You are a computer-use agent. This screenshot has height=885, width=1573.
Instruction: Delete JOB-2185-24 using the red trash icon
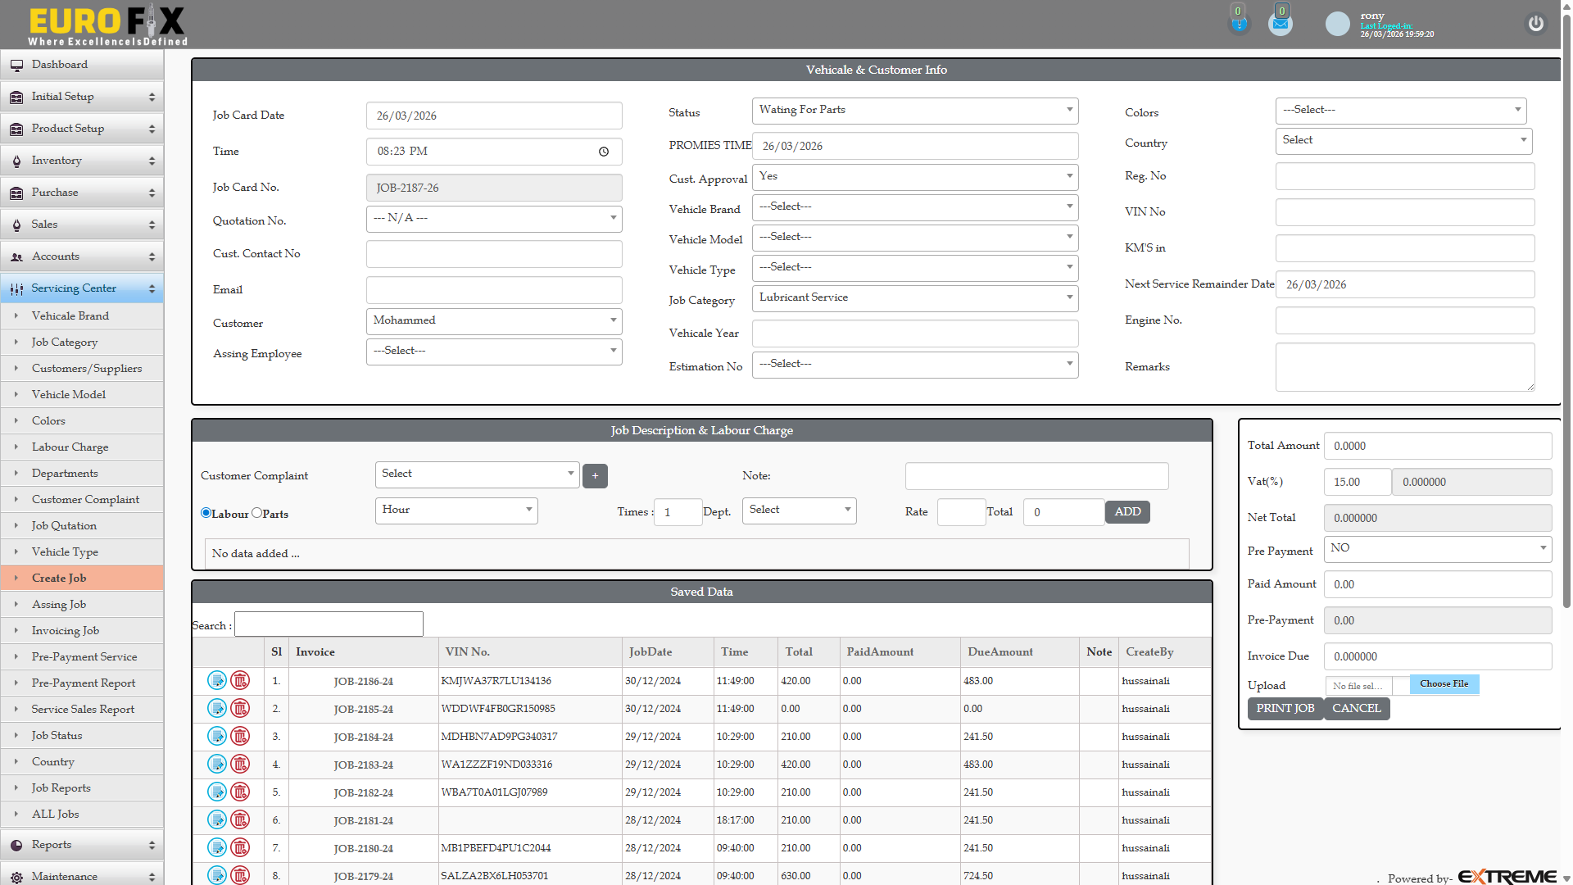pyautogui.click(x=240, y=708)
